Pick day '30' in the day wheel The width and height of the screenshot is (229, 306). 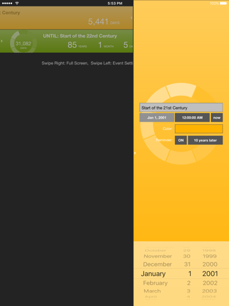pyautogui.click(x=186, y=256)
